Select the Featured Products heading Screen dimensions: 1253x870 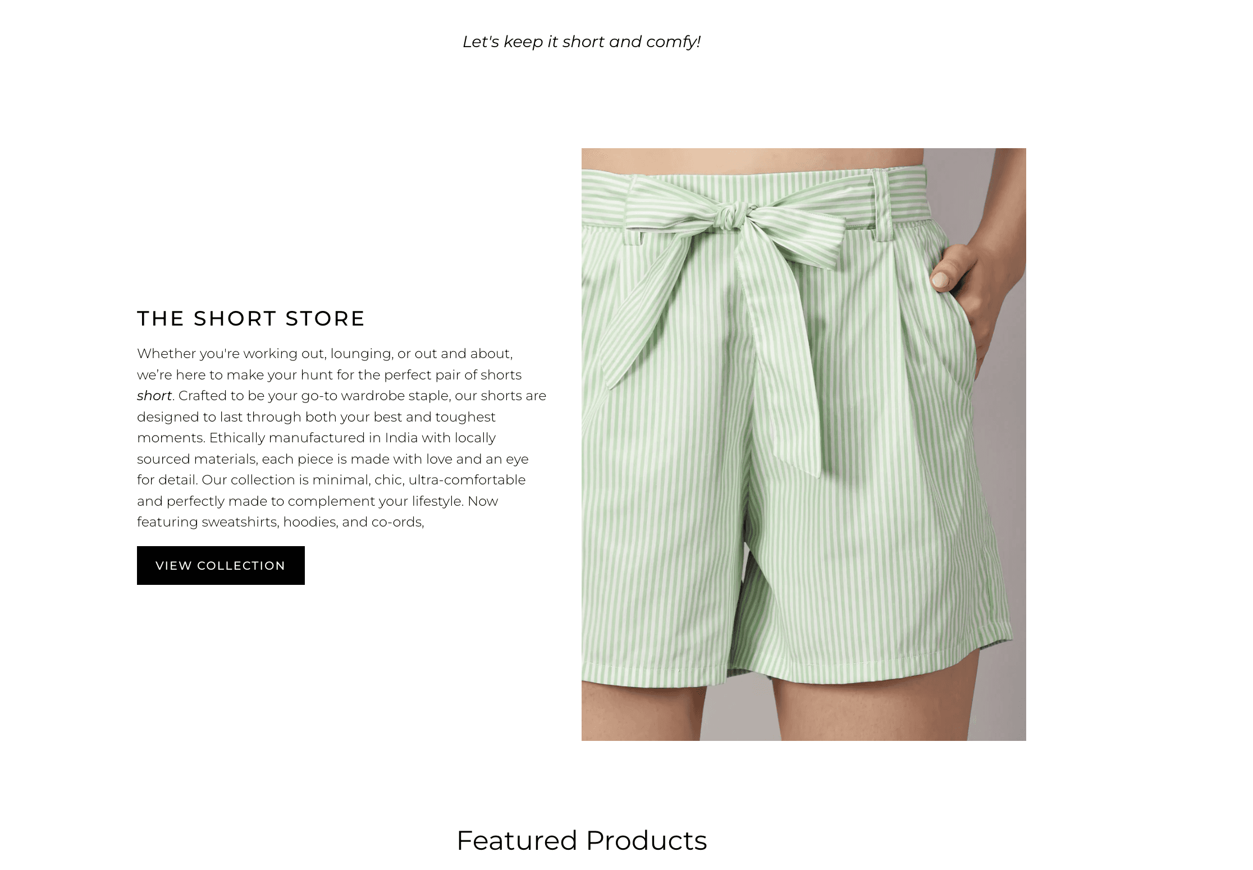coord(582,840)
